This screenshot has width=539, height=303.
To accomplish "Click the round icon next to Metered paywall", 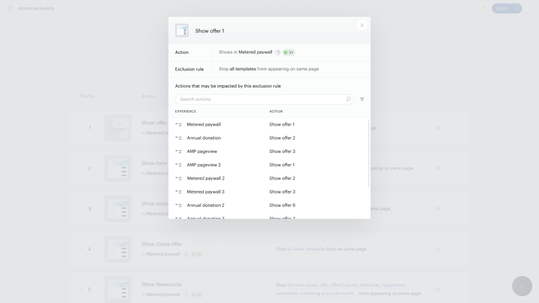I will 277,53.
